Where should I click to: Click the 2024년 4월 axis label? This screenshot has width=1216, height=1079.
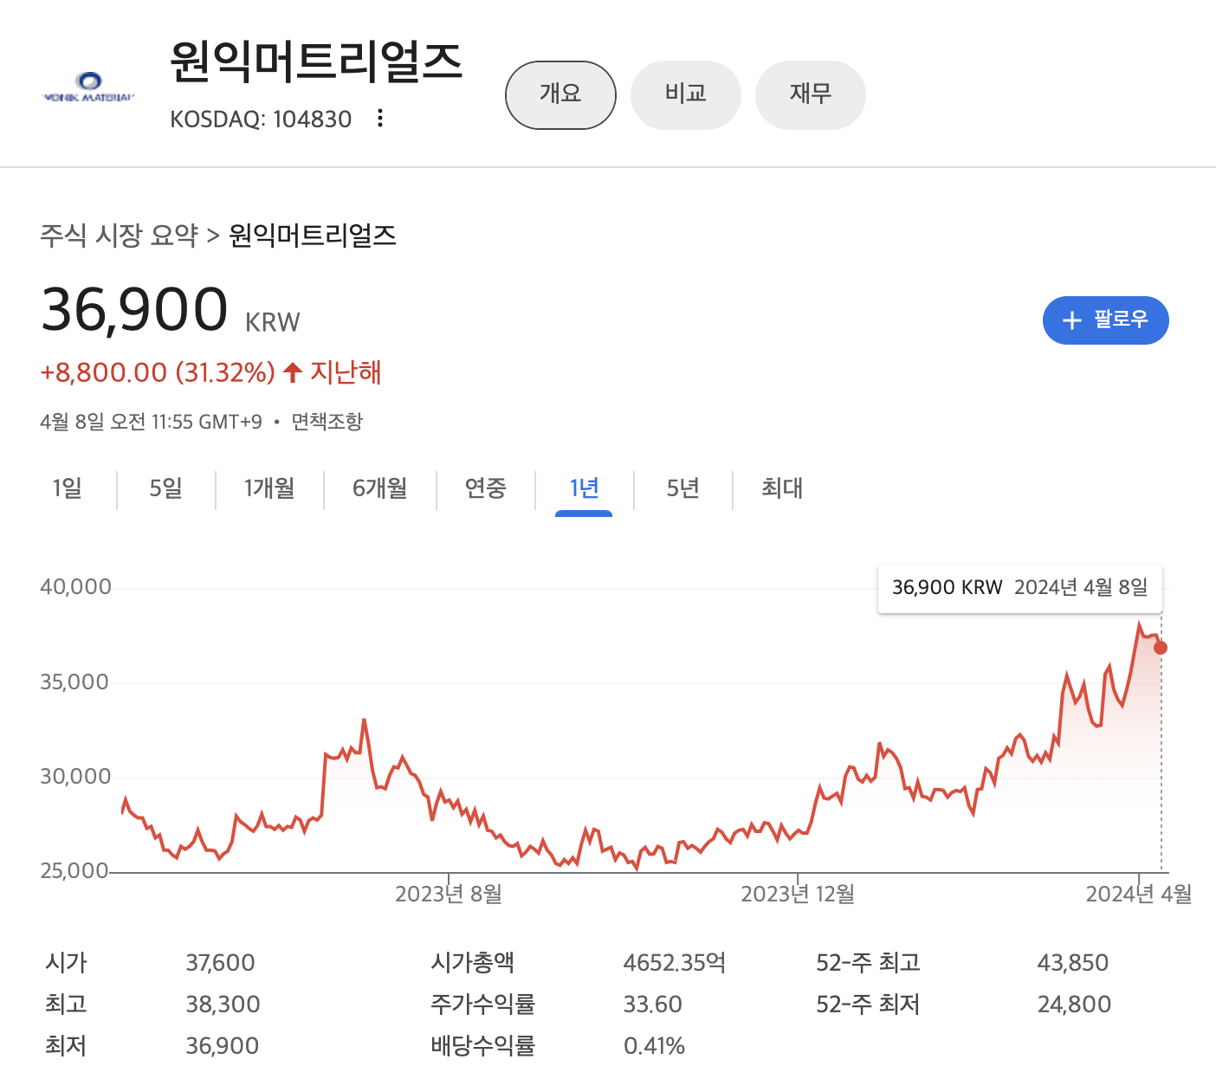1139,894
